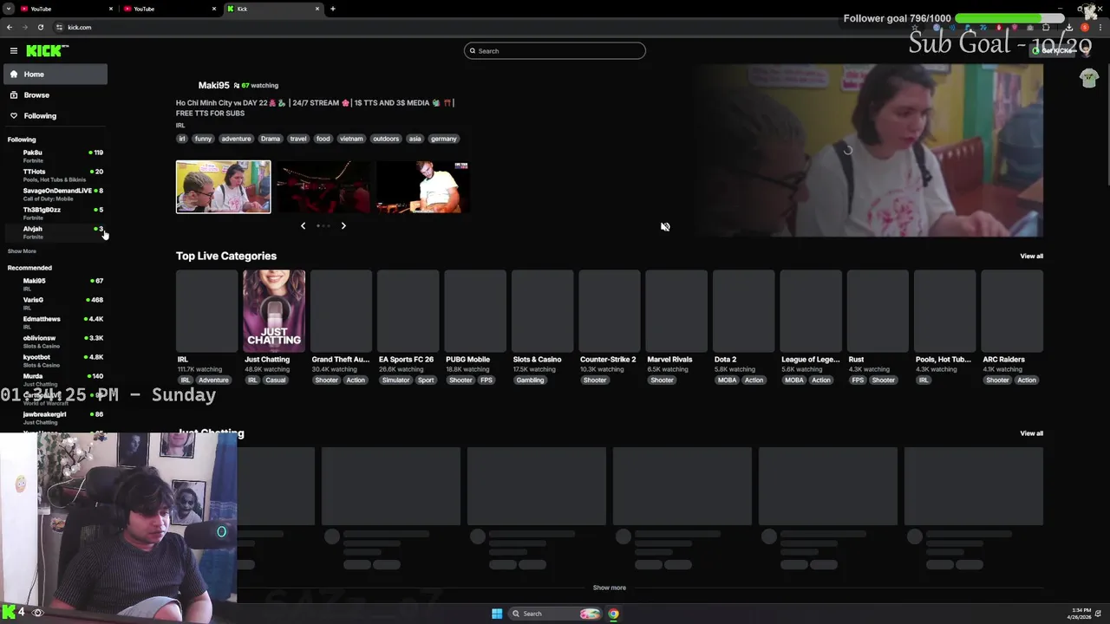Click View all for Top Live Categories
1110x624 pixels.
1031,257
